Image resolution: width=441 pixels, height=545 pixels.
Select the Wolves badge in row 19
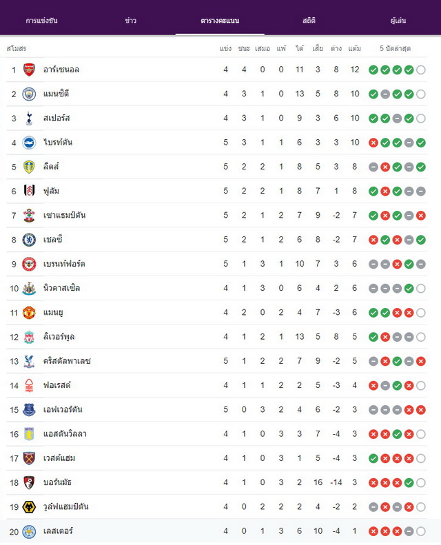coord(29,507)
